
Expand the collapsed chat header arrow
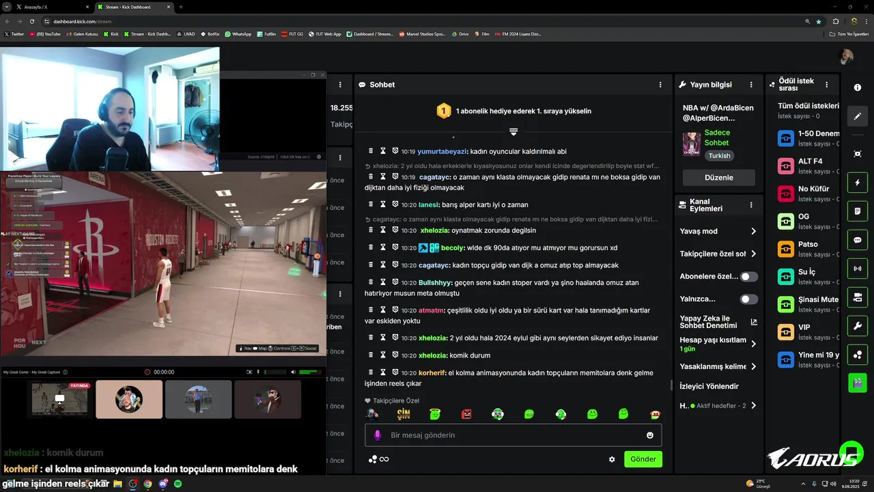(x=513, y=131)
